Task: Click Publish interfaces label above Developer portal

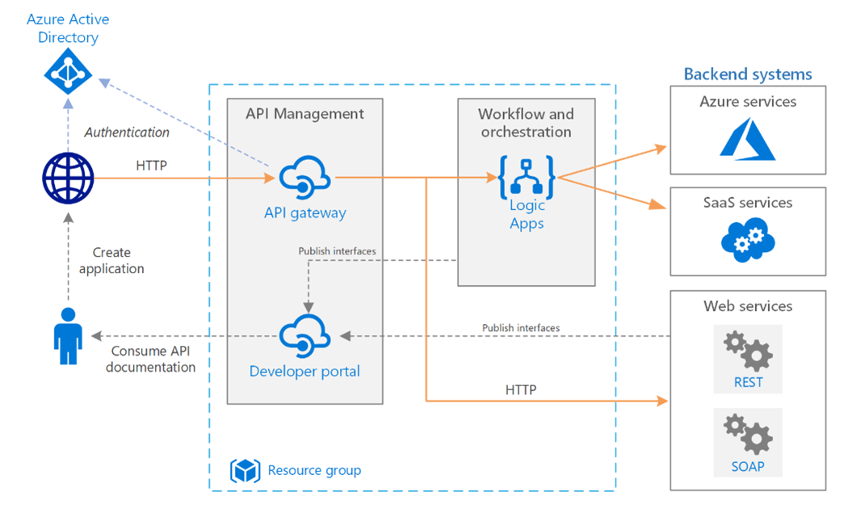Action: pyautogui.click(x=337, y=251)
